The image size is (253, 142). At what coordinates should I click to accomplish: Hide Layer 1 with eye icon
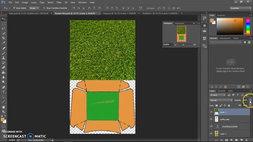211,134
